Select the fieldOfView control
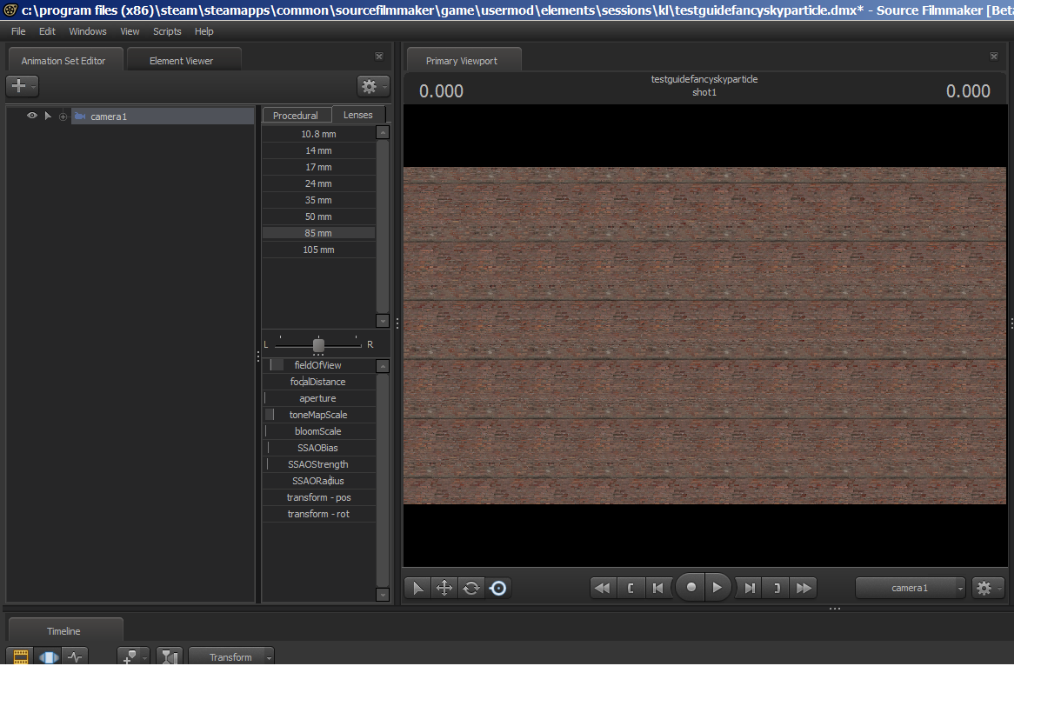The height and width of the screenshot is (706, 1061). coord(318,365)
